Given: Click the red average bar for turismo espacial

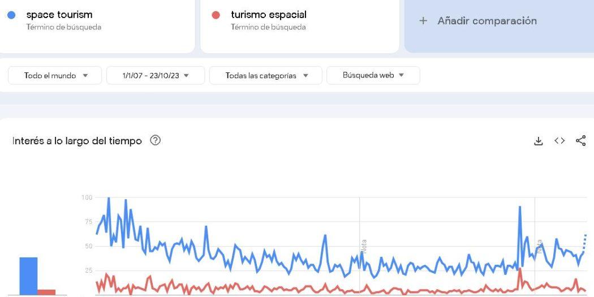Looking at the screenshot, I should pyautogui.click(x=46, y=292).
